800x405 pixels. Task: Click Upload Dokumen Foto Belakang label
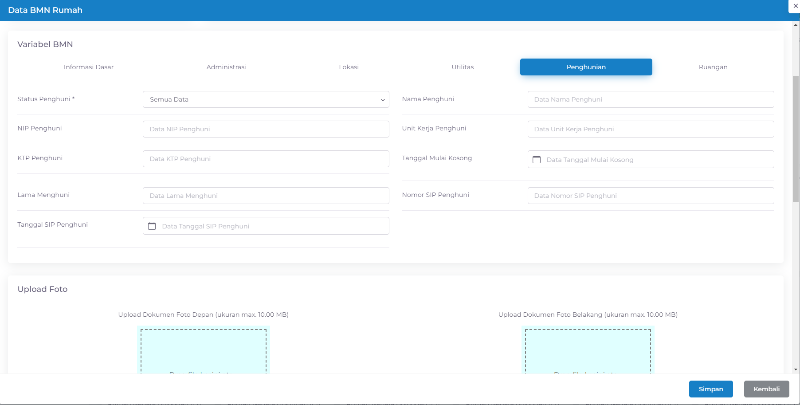[x=588, y=315]
